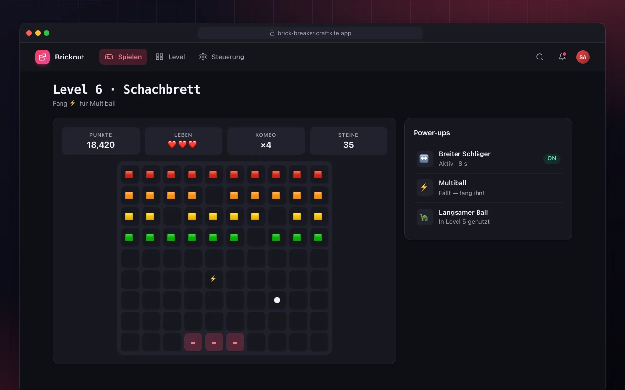Switch to the Spielen tab

[x=123, y=57]
